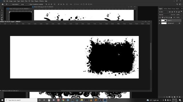
Task: Enable the Auto-Select checkbox
Action: point(11,4)
